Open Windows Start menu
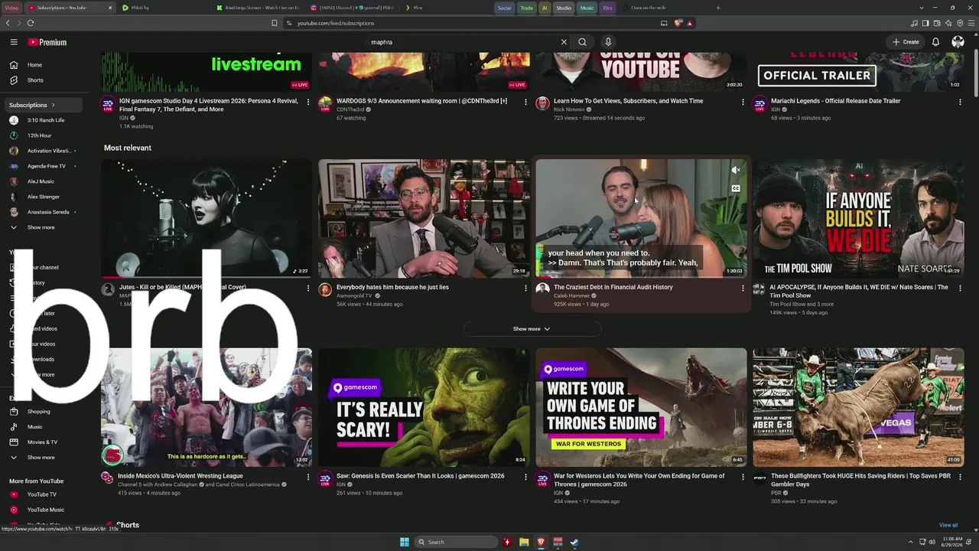 [405, 542]
